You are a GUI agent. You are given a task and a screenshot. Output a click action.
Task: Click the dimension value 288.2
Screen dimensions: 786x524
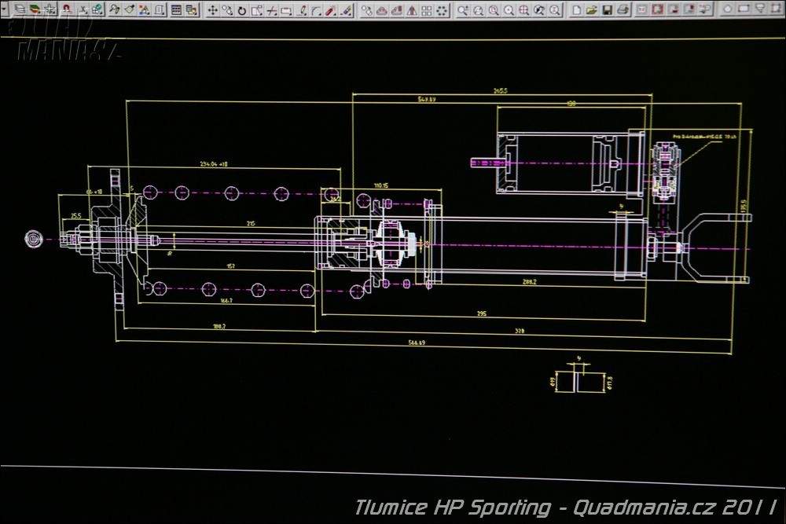[x=529, y=282]
